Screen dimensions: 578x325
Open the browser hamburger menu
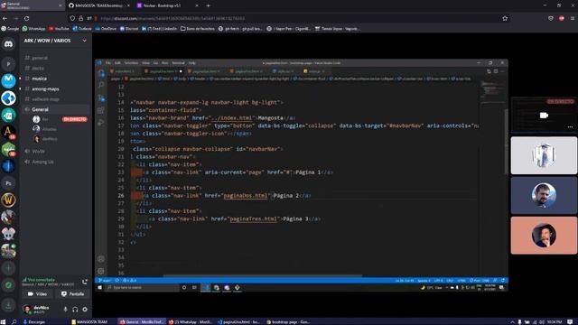coord(573,18)
